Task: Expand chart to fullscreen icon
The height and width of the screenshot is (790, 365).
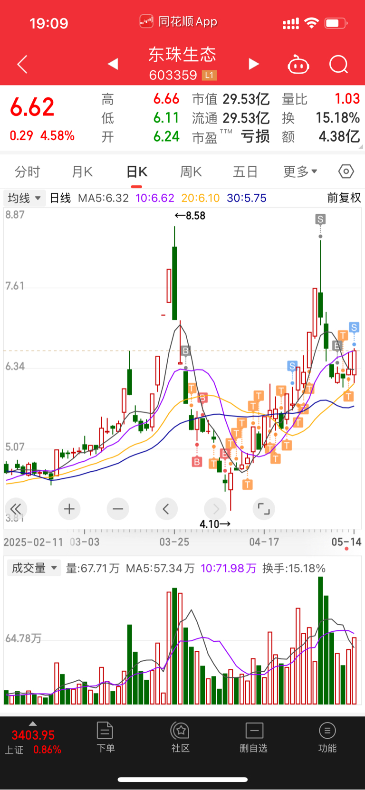Action: coord(264,509)
